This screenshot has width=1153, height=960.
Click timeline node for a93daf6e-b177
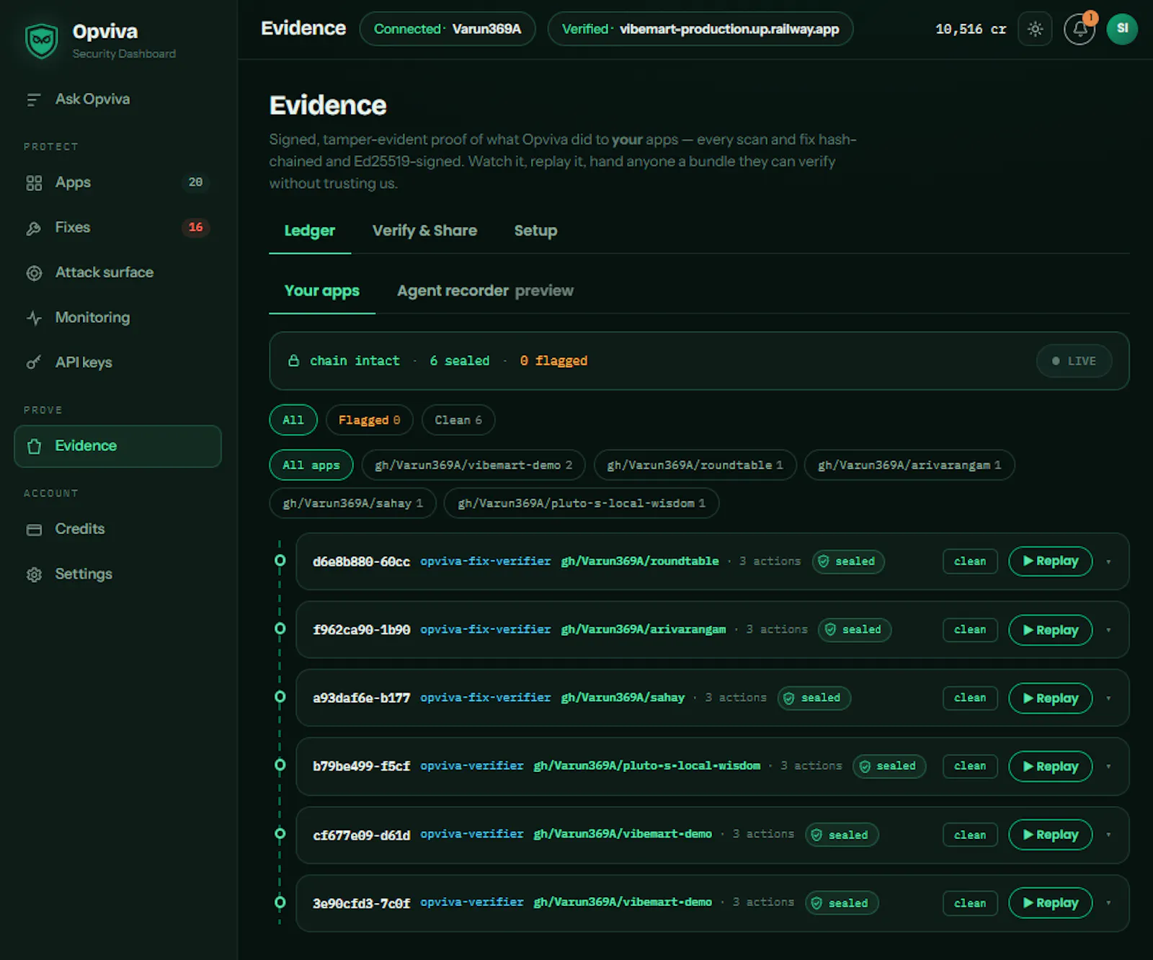click(x=280, y=697)
